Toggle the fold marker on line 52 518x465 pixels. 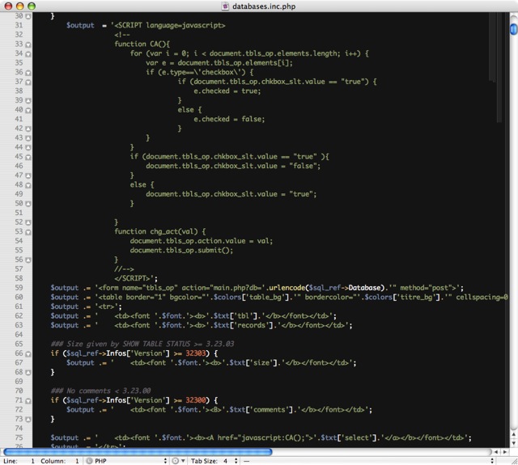(x=28, y=222)
